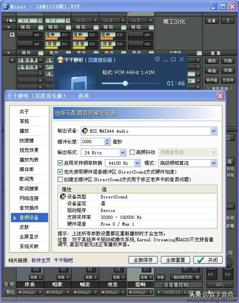
Task: Open the TTPlayer settings gear icon
Action: [x=157, y=59]
